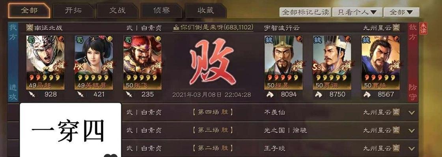The height and width of the screenshot is (157, 442).
Task: Expand the 第四场 胜 battle row
Action: 412,113
